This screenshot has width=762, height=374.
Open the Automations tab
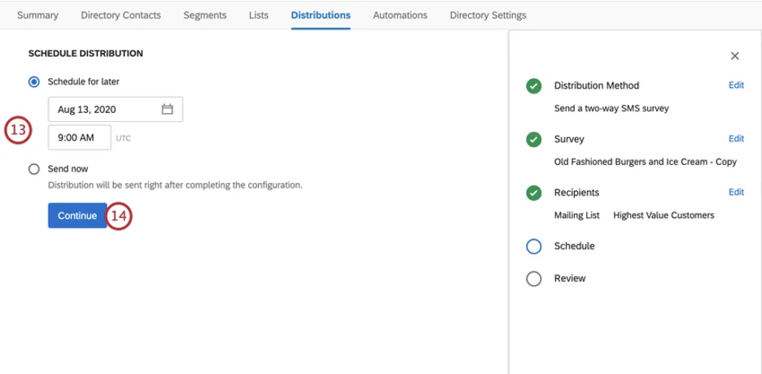click(x=400, y=15)
